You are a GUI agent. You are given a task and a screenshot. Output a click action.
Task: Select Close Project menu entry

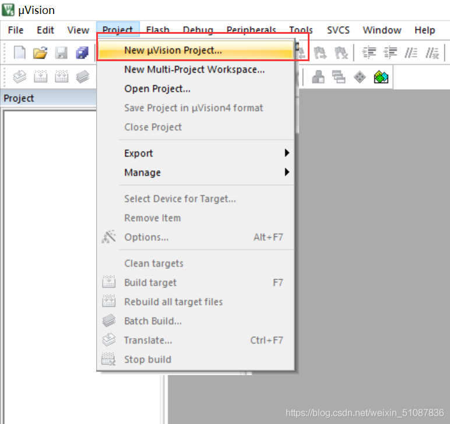pyautogui.click(x=195, y=127)
